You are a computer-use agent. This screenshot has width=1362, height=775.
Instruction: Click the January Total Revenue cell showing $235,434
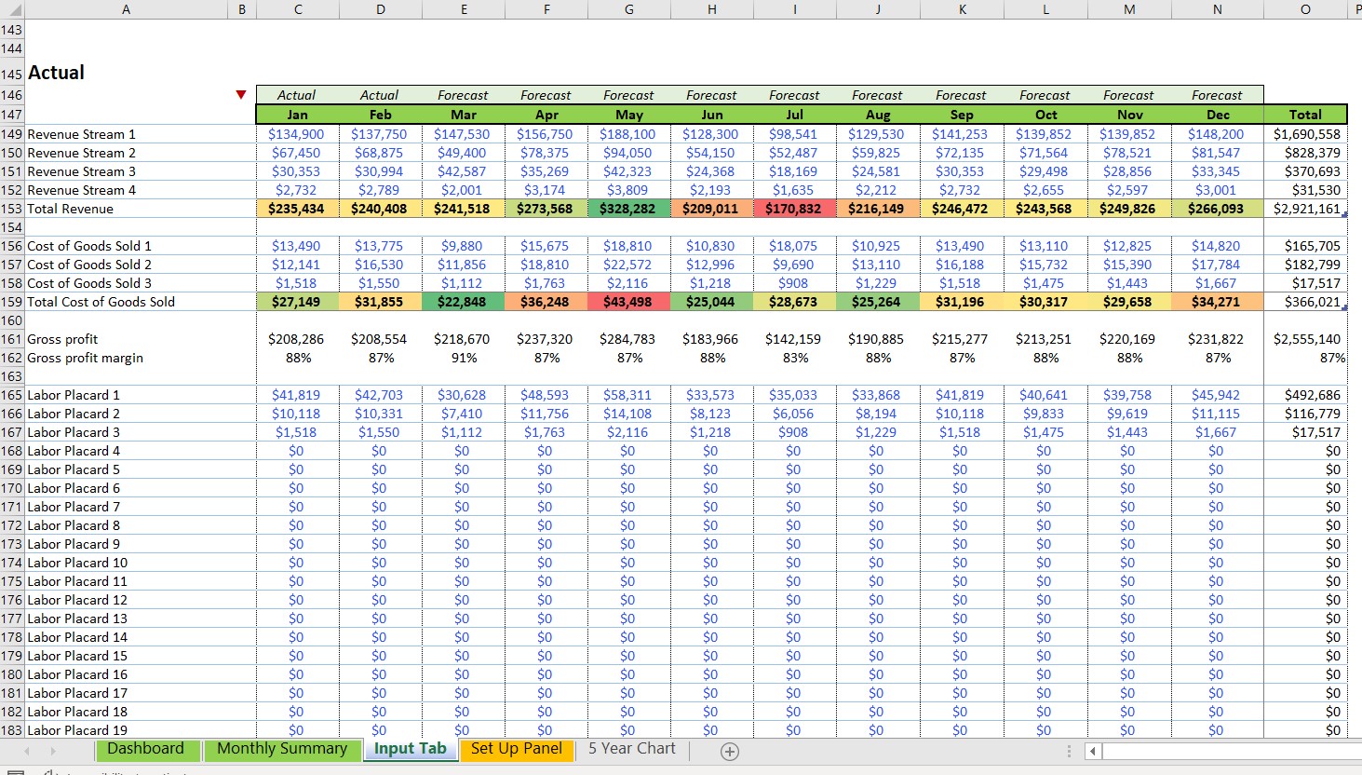tap(297, 208)
